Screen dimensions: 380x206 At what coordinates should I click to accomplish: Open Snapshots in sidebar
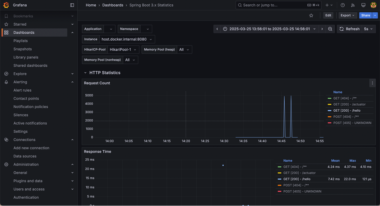coord(22,49)
